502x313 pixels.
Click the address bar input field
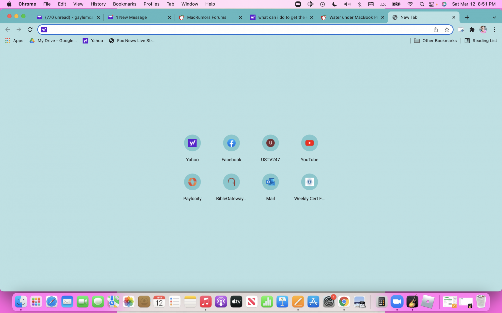point(238,30)
